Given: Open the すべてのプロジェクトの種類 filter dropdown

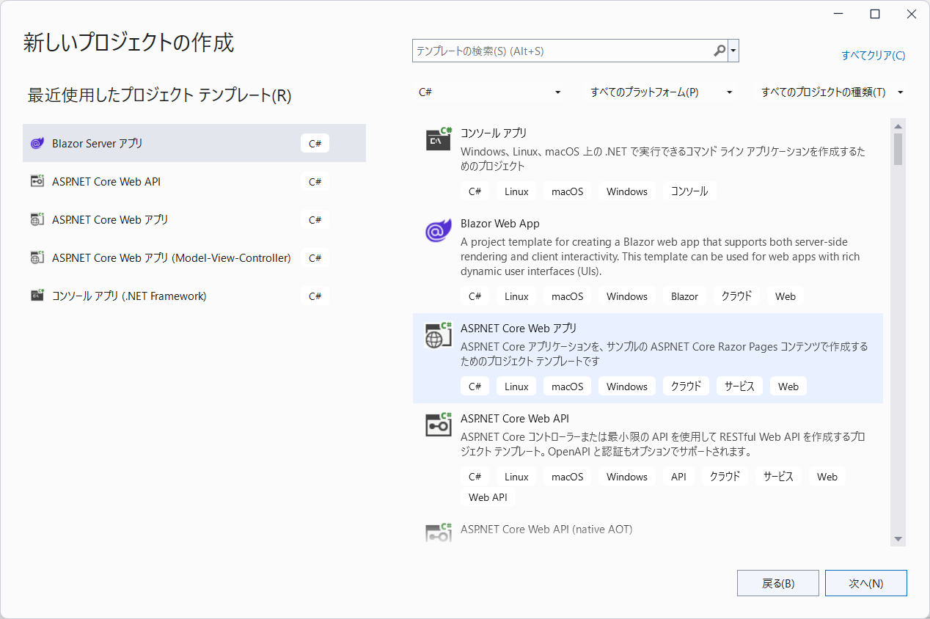Looking at the screenshot, I should tap(832, 92).
